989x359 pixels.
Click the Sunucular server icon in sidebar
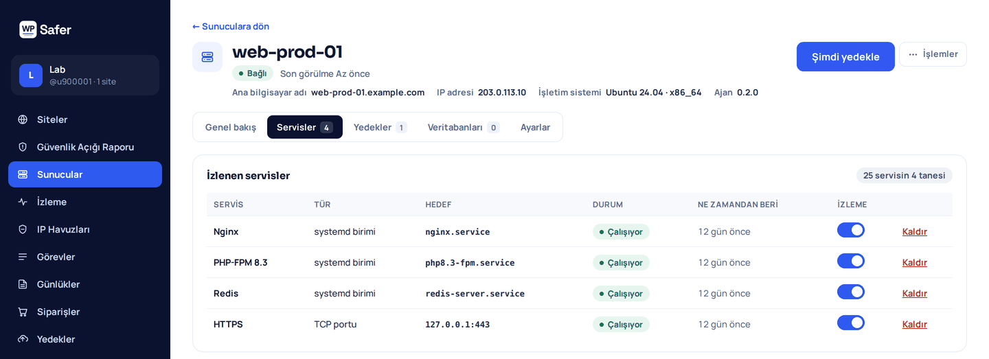click(x=23, y=174)
